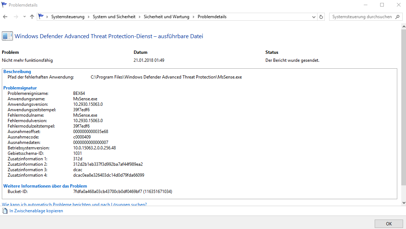Image resolution: width=406 pixels, height=229 pixels.
Task: Minimize the Problemdetails window
Action: [x=366, y=5]
